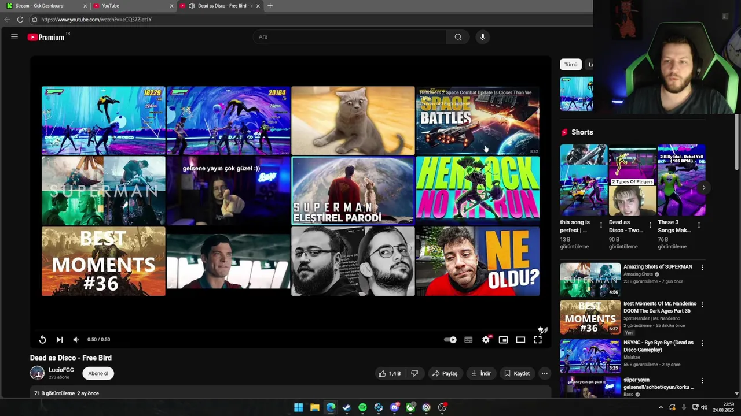The width and height of the screenshot is (741, 416).
Task: Click the search magnifier button
Action: 458,37
